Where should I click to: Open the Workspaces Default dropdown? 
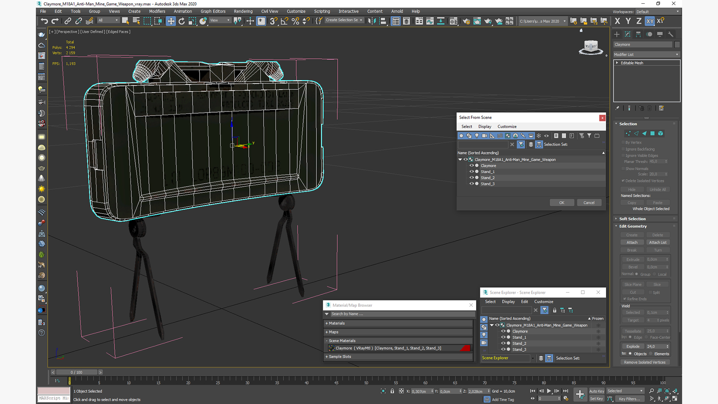tap(658, 12)
